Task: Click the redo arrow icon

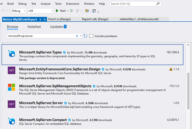Action: [3, 11]
